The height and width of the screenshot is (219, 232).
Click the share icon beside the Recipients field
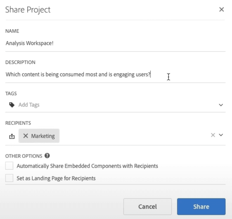pyautogui.click(x=12, y=136)
